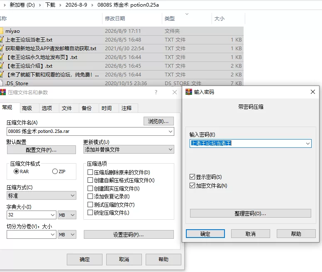322x272 pixels.
Task: Enable 添加恢复记录 option
Action: point(90,196)
